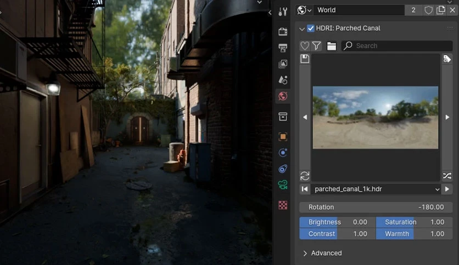Click the save icon beside HDRI preview
The width and height of the screenshot is (459, 265).
[x=305, y=59]
